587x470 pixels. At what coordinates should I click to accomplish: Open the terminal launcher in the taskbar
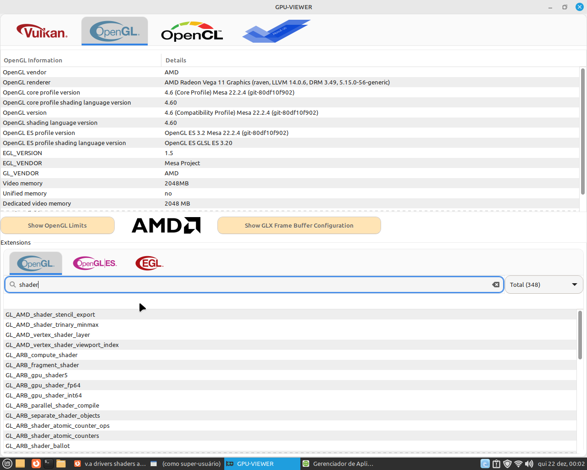click(48, 464)
